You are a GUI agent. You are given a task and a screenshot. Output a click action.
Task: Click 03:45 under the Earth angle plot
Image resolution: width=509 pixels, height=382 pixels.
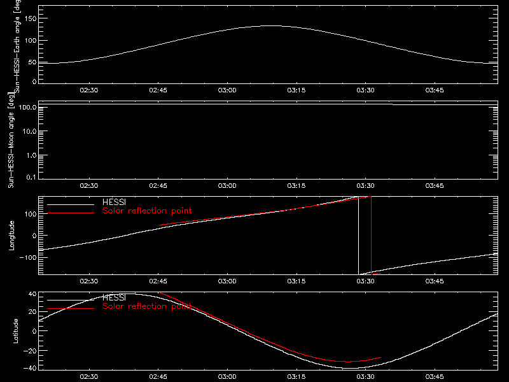point(435,90)
